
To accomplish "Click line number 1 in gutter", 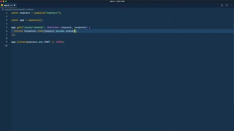I will point(7,13).
